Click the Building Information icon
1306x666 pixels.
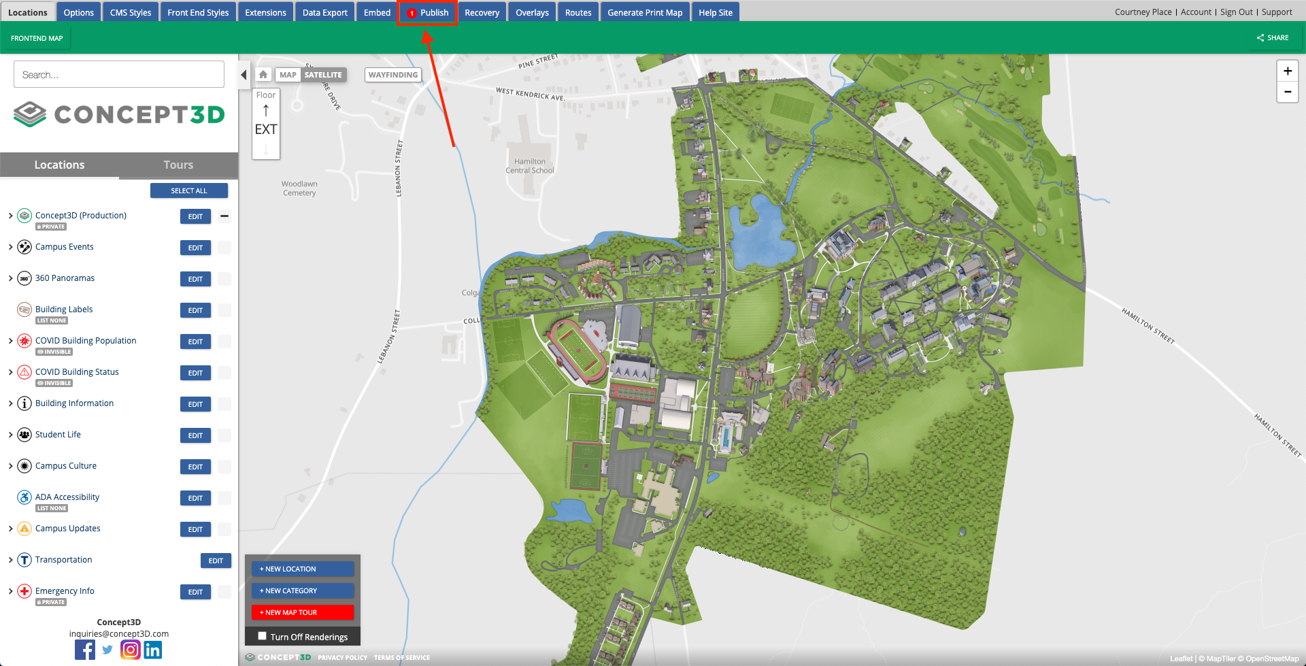tap(24, 403)
